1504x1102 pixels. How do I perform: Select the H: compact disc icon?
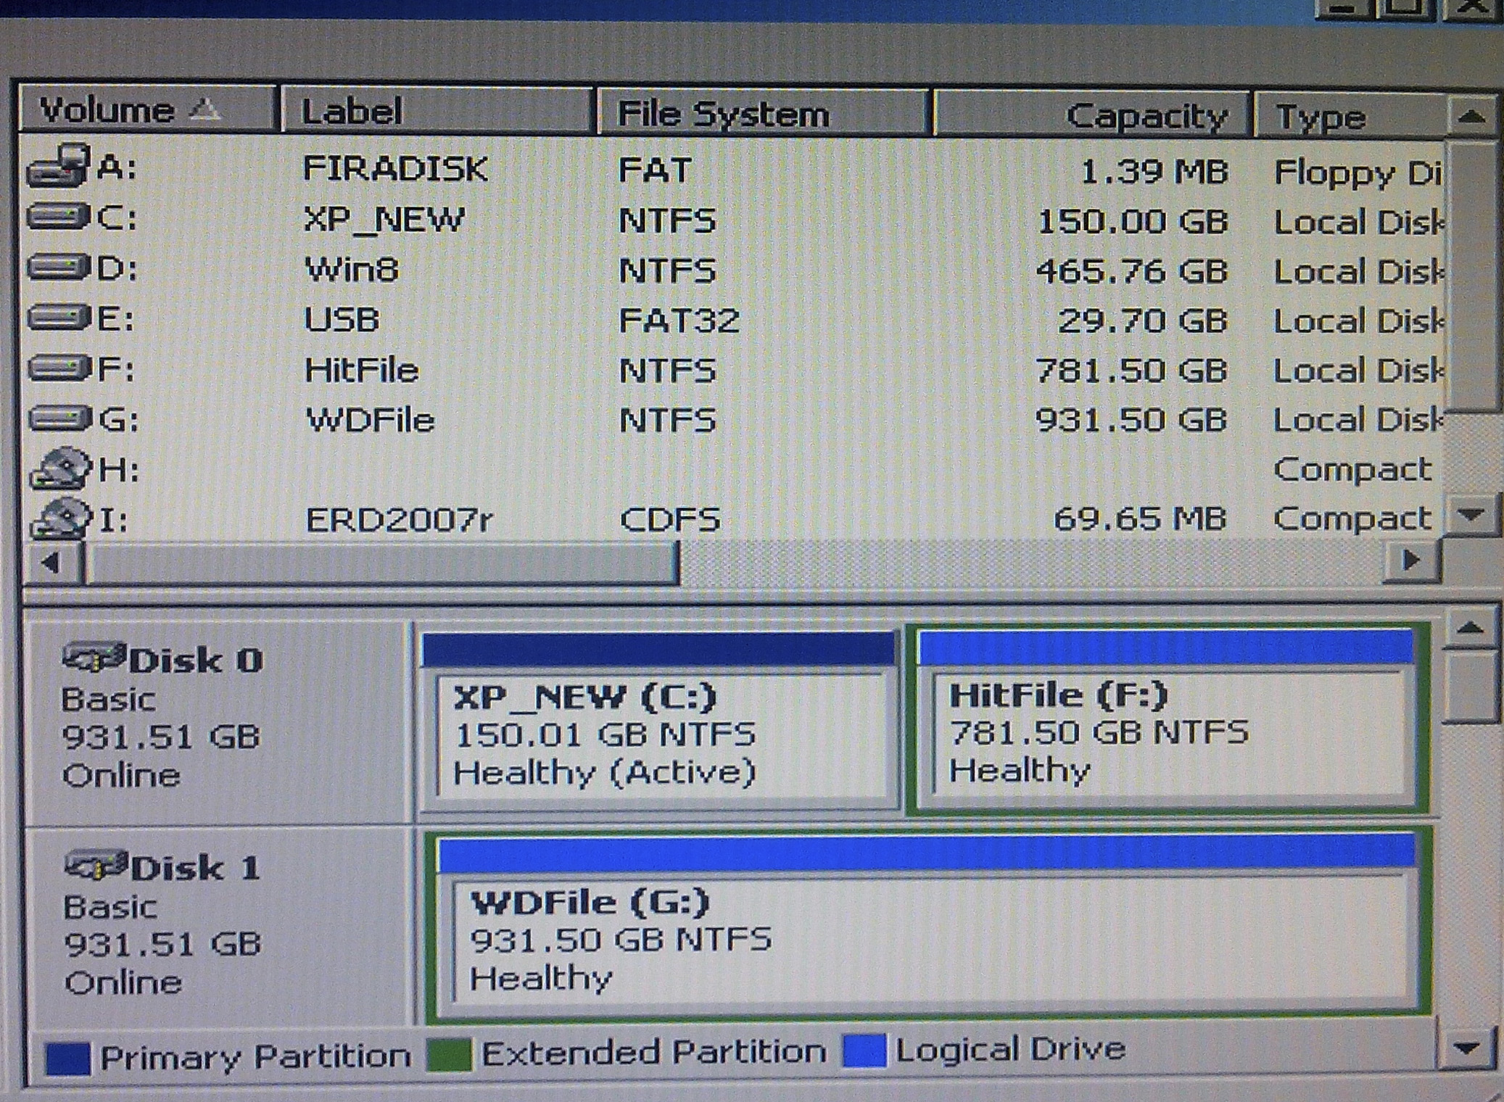click(61, 468)
